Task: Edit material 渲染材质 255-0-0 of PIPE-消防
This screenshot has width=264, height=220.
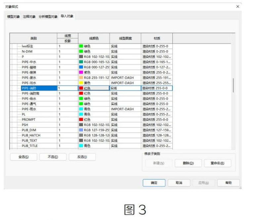Action: pos(157,88)
